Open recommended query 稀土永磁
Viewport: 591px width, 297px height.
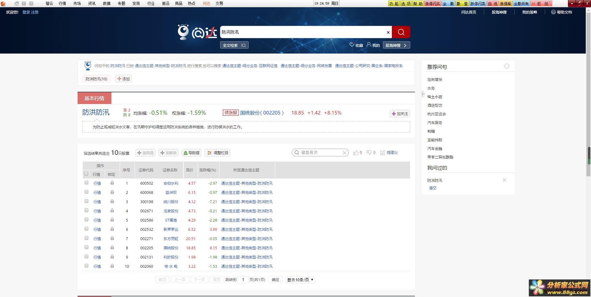tap(435, 97)
